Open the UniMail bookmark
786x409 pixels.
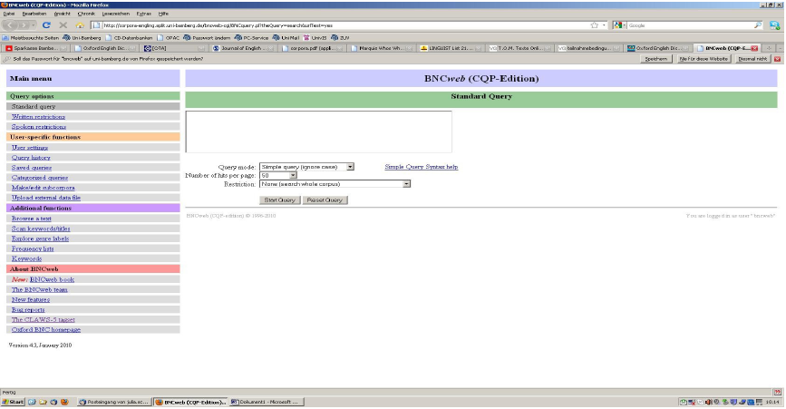tap(286, 37)
